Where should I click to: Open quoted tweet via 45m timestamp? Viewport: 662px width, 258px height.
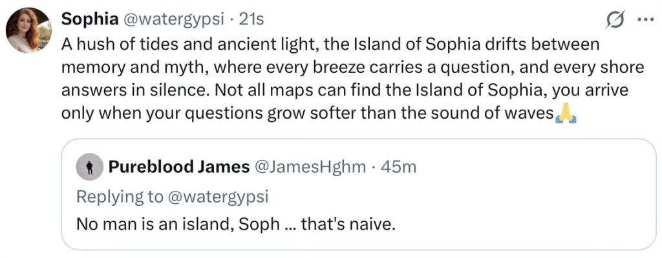(x=398, y=167)
